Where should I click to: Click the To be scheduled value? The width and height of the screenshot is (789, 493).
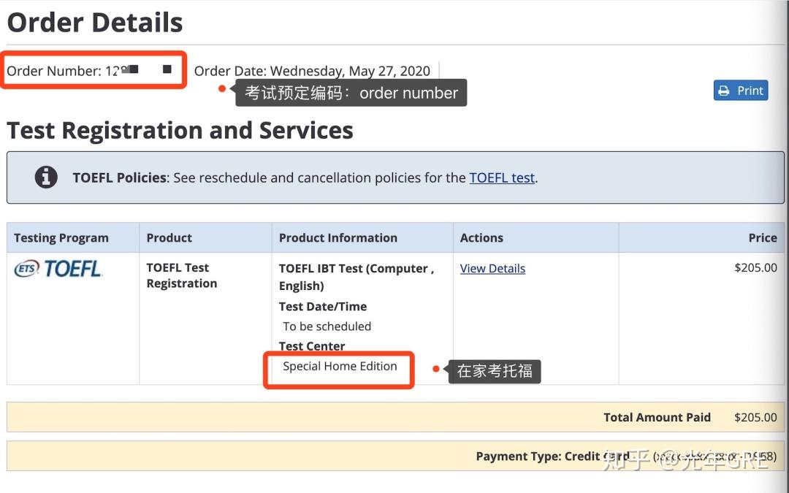pos(327,326)
